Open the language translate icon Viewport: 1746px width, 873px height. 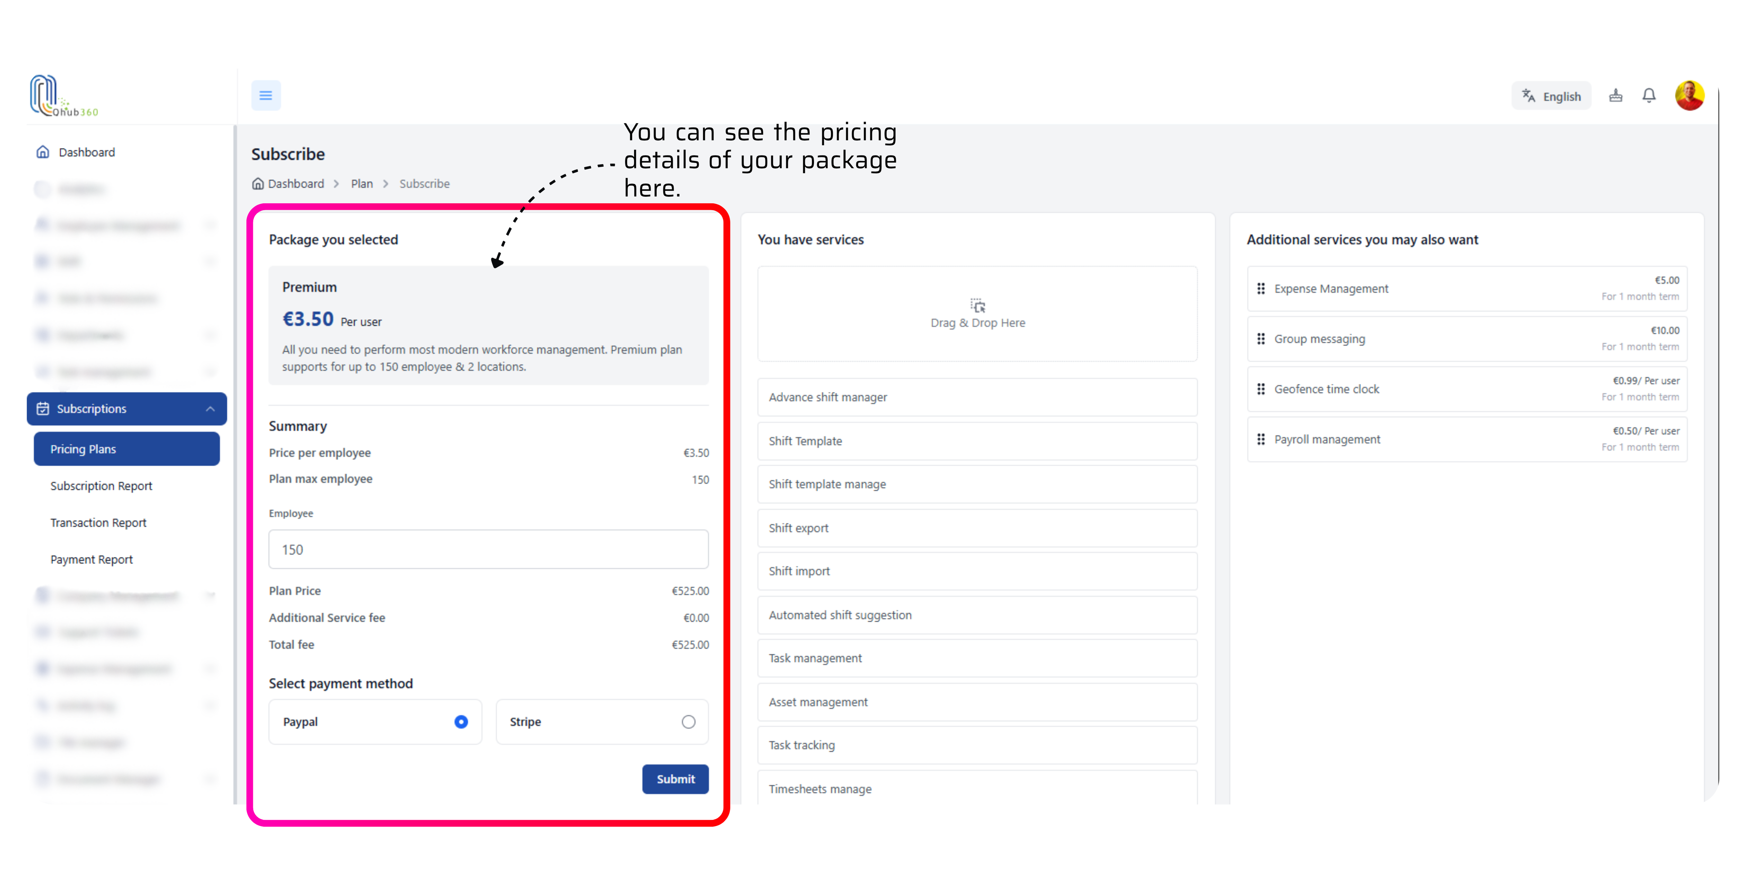(1528, 96)
